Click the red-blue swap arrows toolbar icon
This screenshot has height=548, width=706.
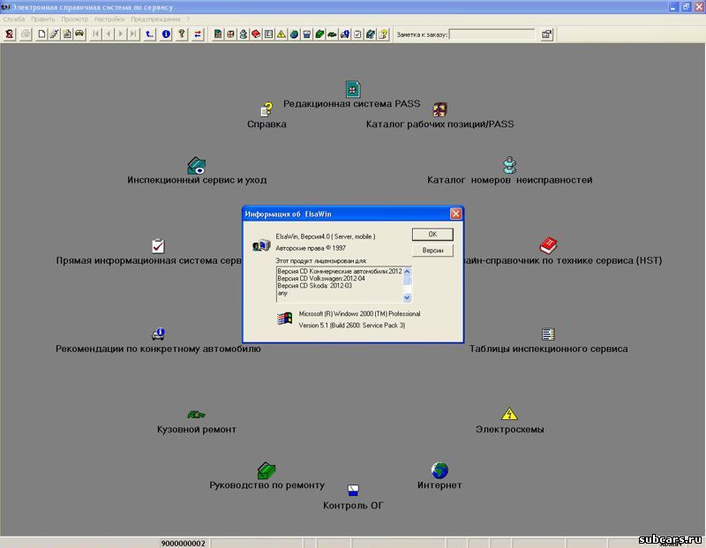coord(198,34)
